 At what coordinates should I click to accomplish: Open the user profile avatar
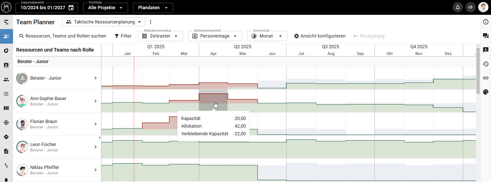(483, 7)
